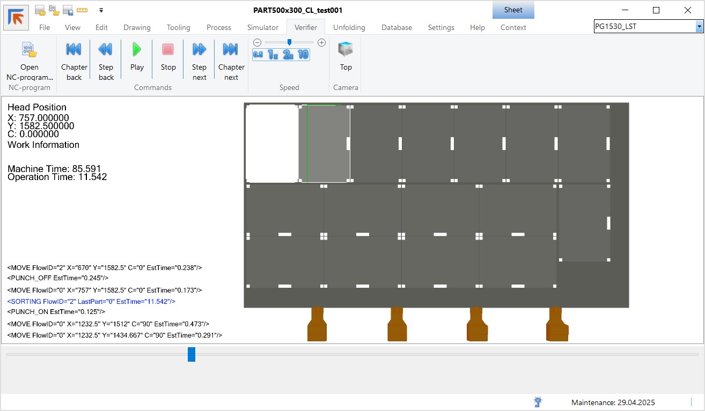Screen dimensions: 705x411
Task: Start verification with the Play button
Action: pos(137,50)
